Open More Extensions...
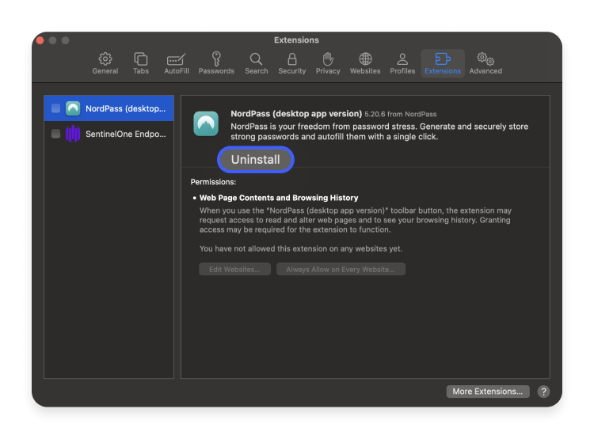594x439 pixels. click(x=488, y=392)
